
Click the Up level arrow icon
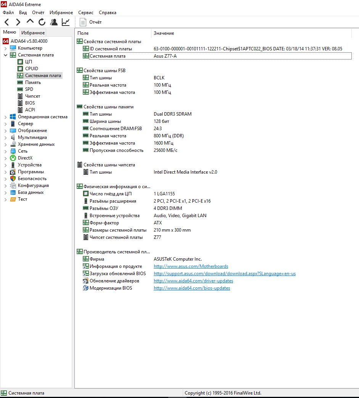click(30, 22)
